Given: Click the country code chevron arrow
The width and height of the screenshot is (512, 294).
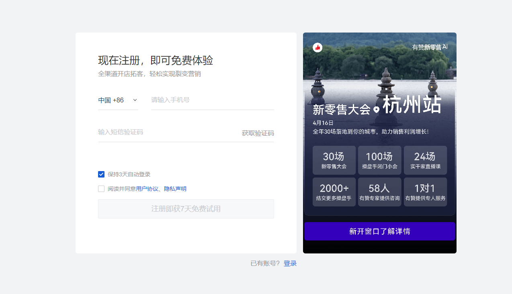Looking at the screenshot, I should (x=135, y=100).
